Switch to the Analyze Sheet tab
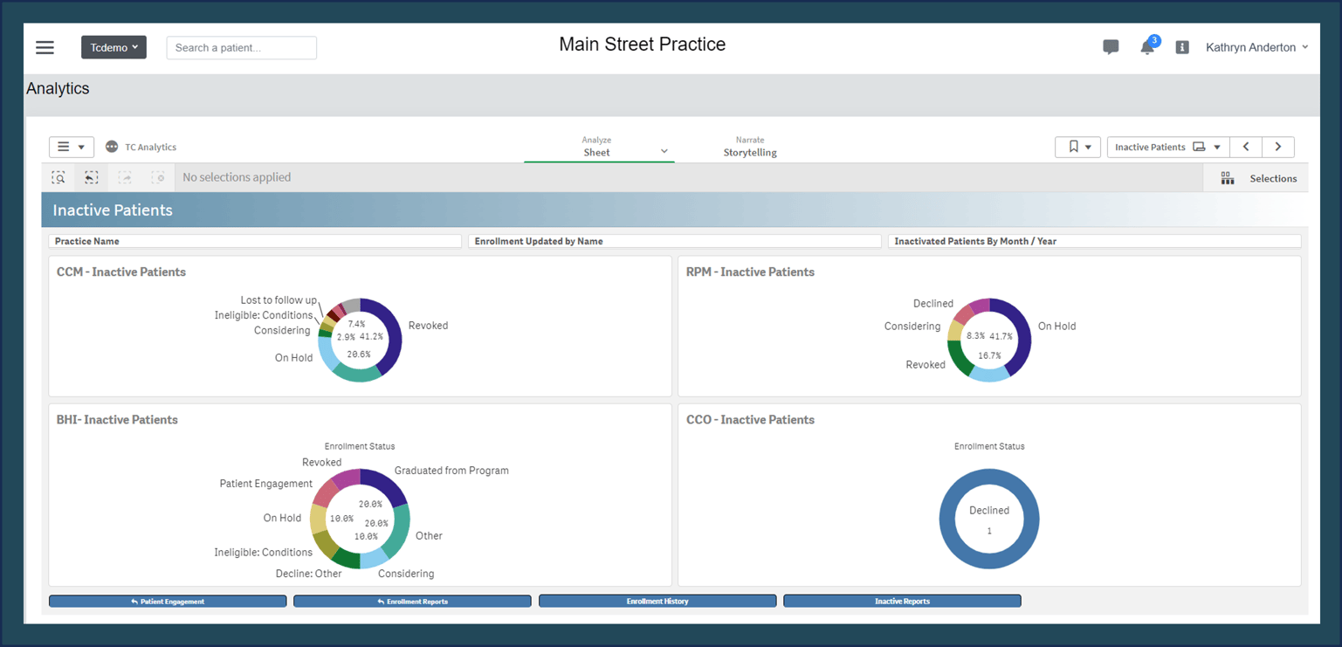 596,146
